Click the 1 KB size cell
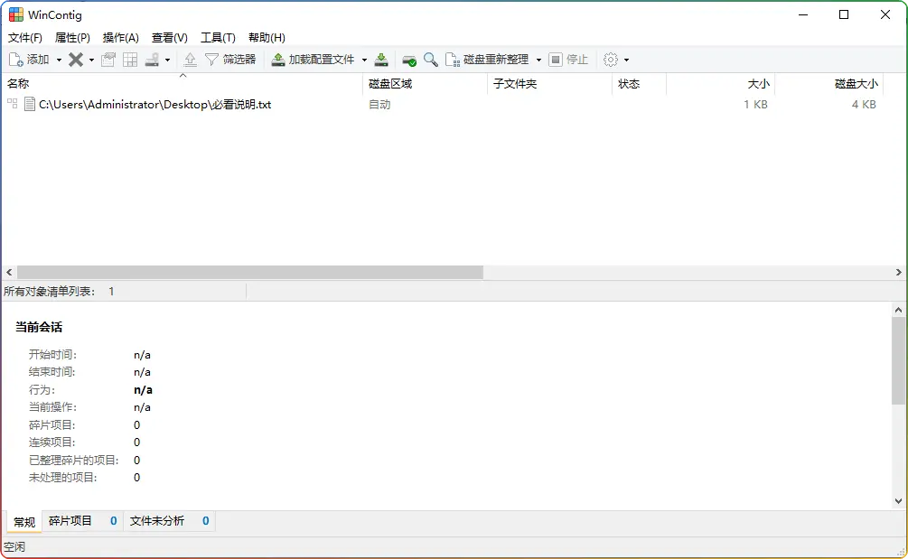Screen dimensions: 908x559 click(x=755, y=104)
